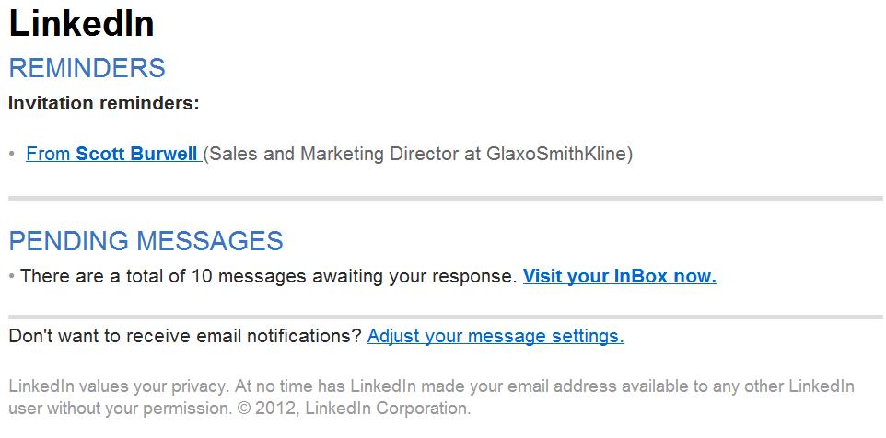This screenshot has width=886, height=438.
Task: Click the bold name 'Scott Burwell'
Action: pos(136,154)
